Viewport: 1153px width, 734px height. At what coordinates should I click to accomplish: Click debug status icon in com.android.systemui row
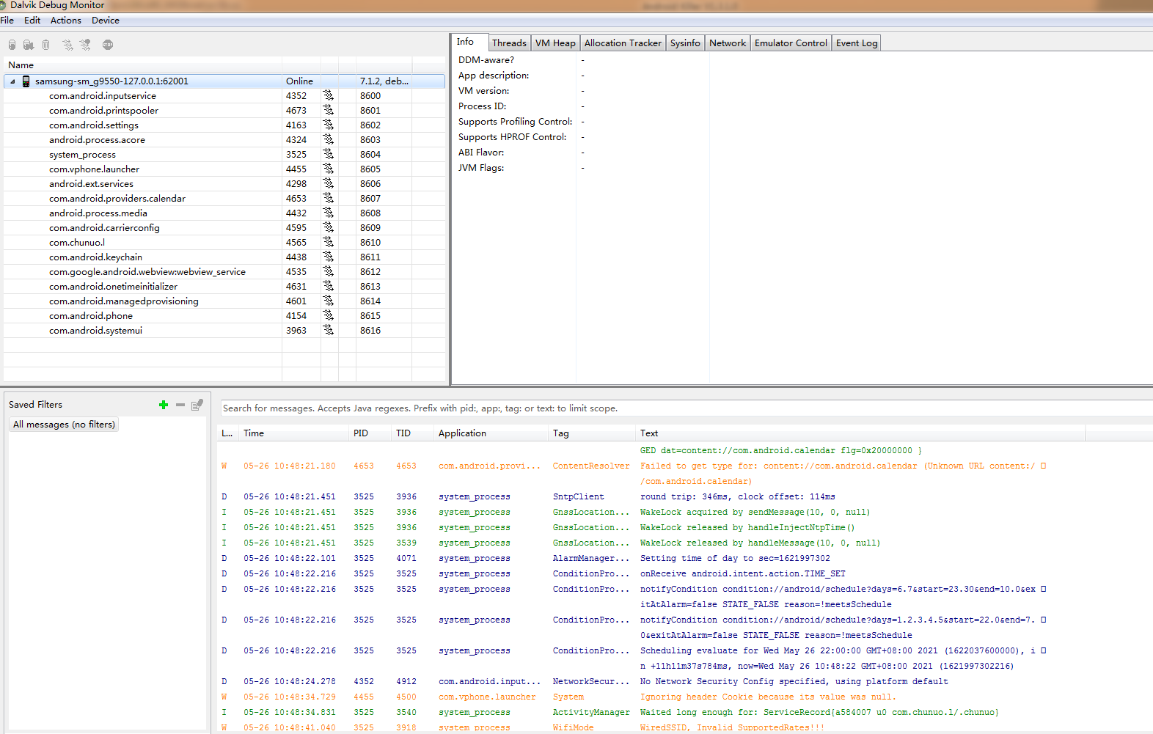(x=328, y=330)
